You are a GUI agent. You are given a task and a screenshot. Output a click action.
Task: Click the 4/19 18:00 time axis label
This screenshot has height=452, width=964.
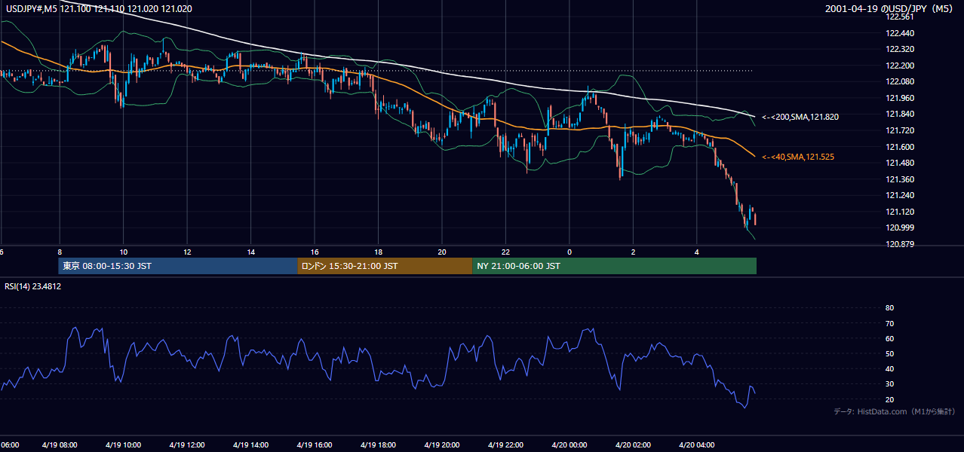[x=378, y=445]
